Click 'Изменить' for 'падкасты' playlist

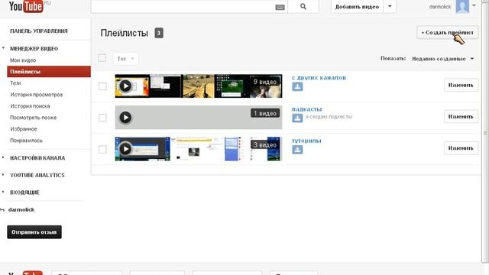point(461,117)
